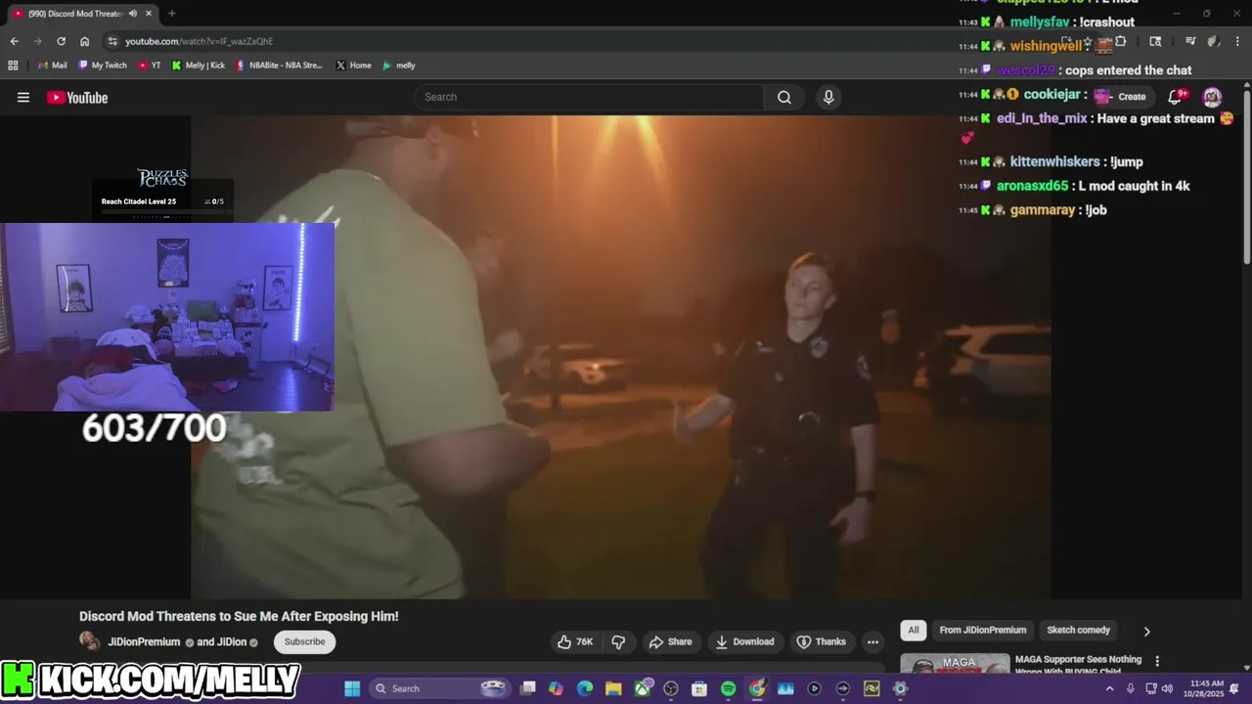1252x704 pixels.
Task: Open OBS Studio from the taskbar
Action: (x=671, y=688)
